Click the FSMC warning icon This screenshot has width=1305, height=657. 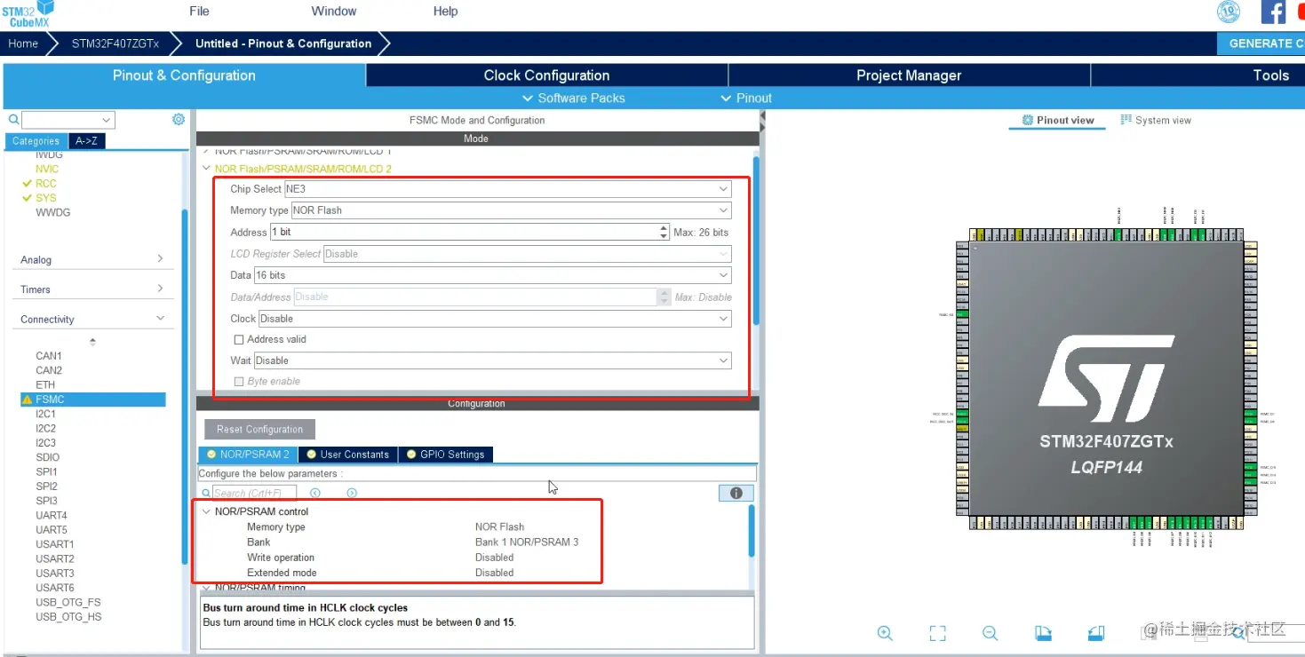27,400
